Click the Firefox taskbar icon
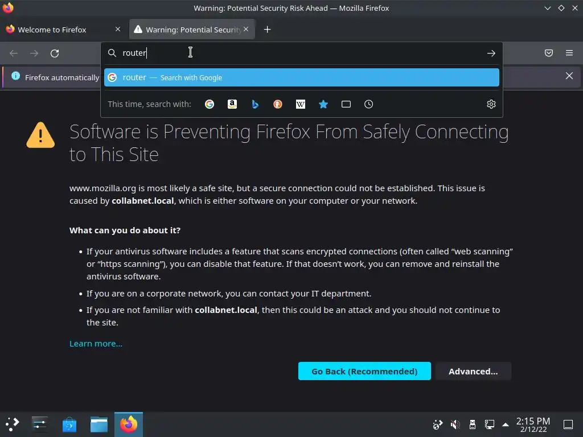 coord(129,424)
